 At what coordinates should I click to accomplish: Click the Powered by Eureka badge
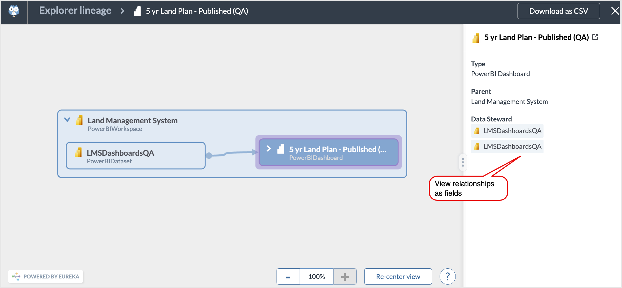[x=46, y=276]
